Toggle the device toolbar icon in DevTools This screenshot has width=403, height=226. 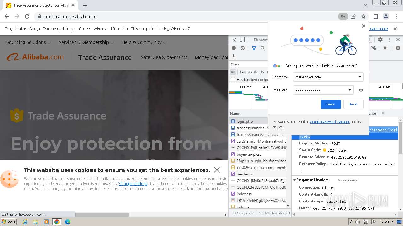242,40
